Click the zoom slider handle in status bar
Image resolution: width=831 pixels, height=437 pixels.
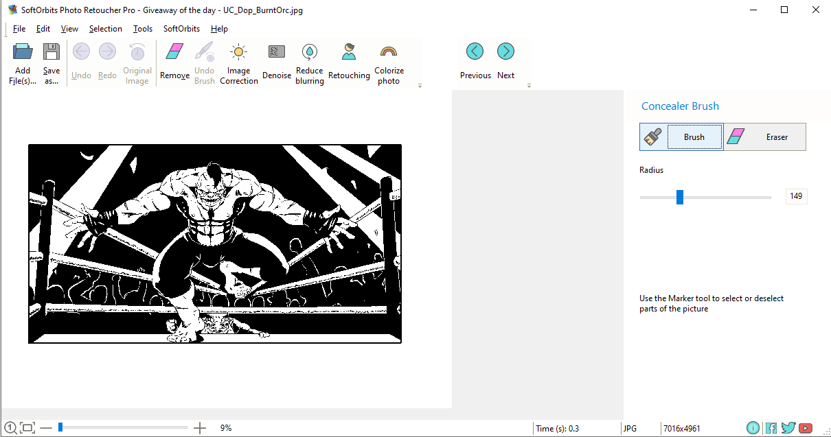point(60,427)
